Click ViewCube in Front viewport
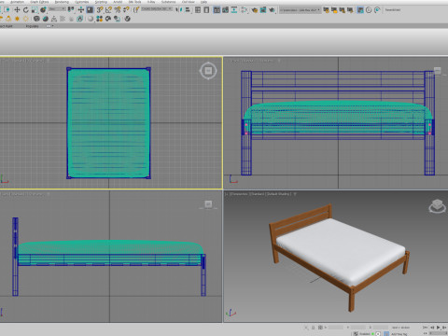The width and height of the screenshot is (448, 336). click(x=438, y=71)
